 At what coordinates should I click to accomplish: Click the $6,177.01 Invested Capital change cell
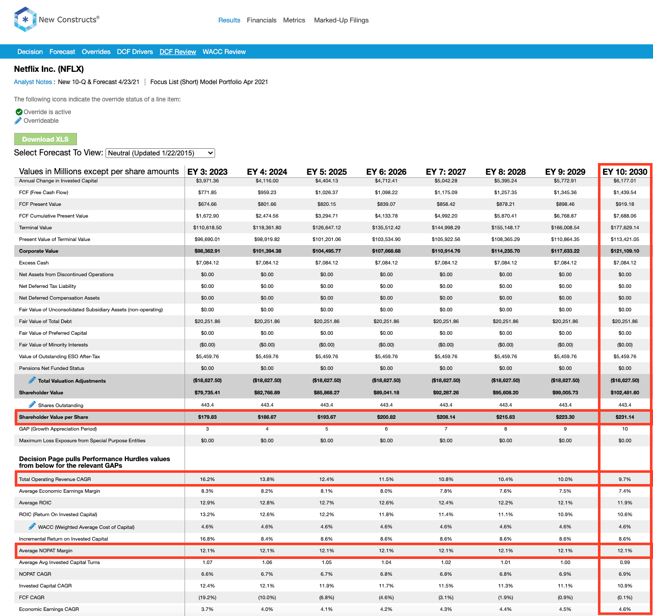[x=625, y=181]
